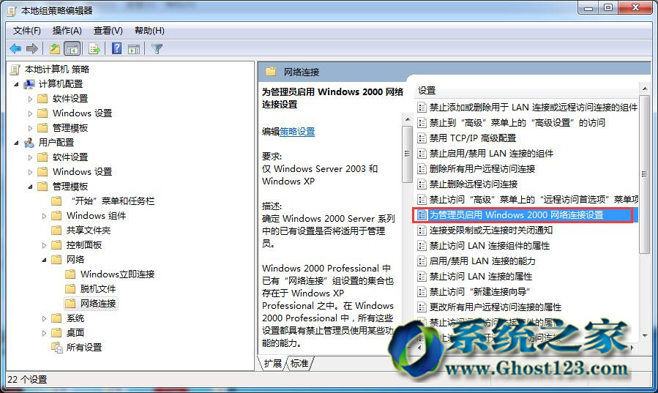Expand the 系统 node

[x=44, y=319]
